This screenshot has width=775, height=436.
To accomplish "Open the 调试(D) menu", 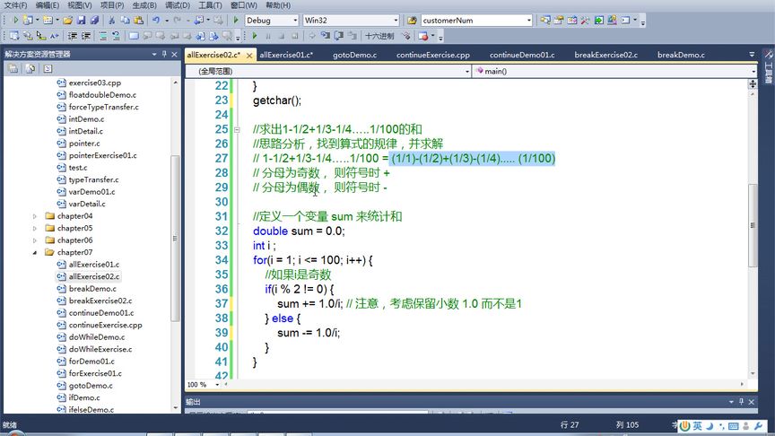I will click(x=178, y=5).
